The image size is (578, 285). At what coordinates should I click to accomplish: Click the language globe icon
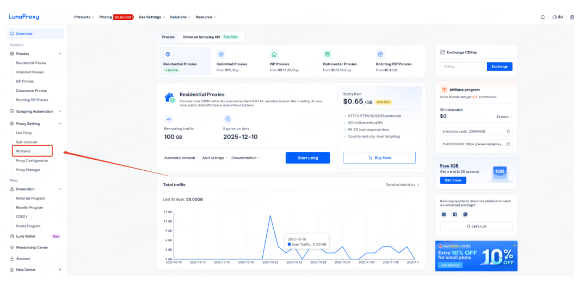(571, 17)
